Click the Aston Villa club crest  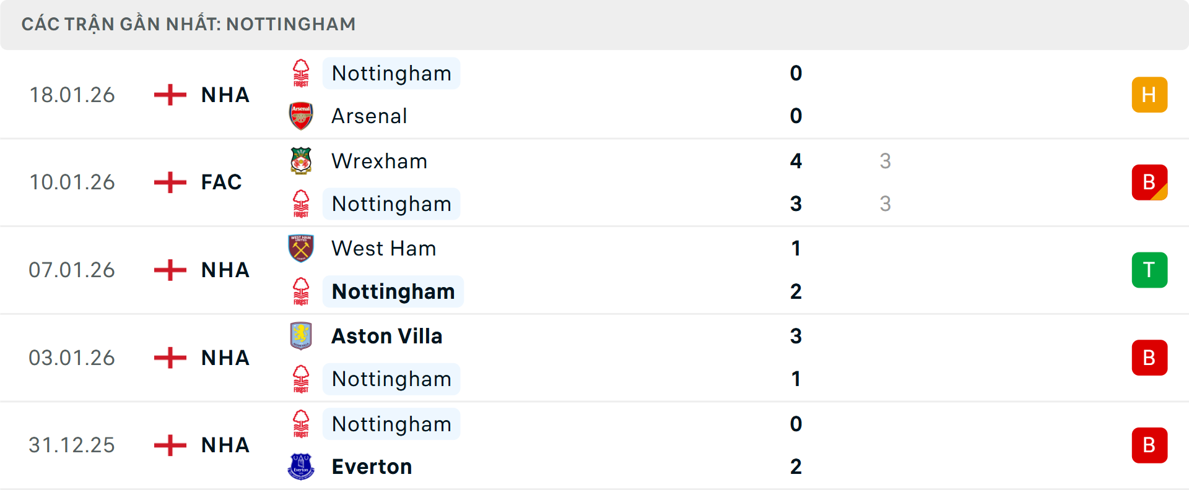coord(301,336)
